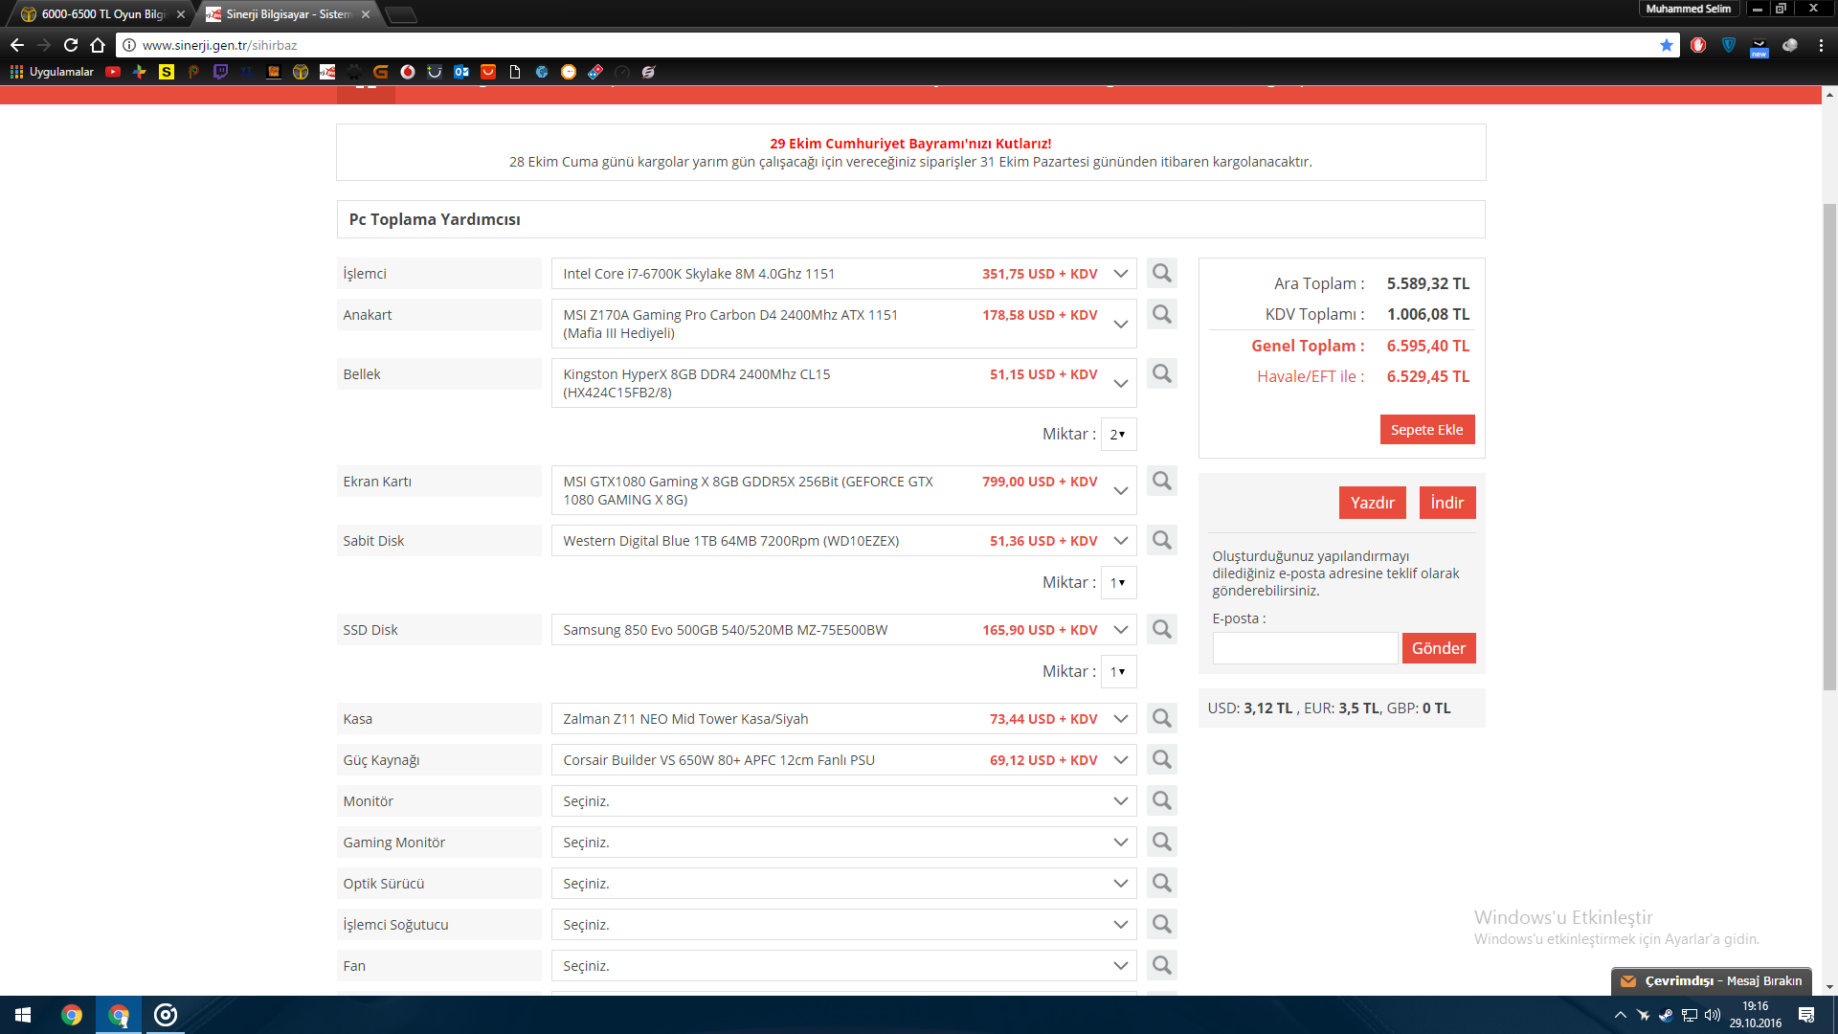Open SSD Disk Miktar quantity dropdown

[1118, 672]
